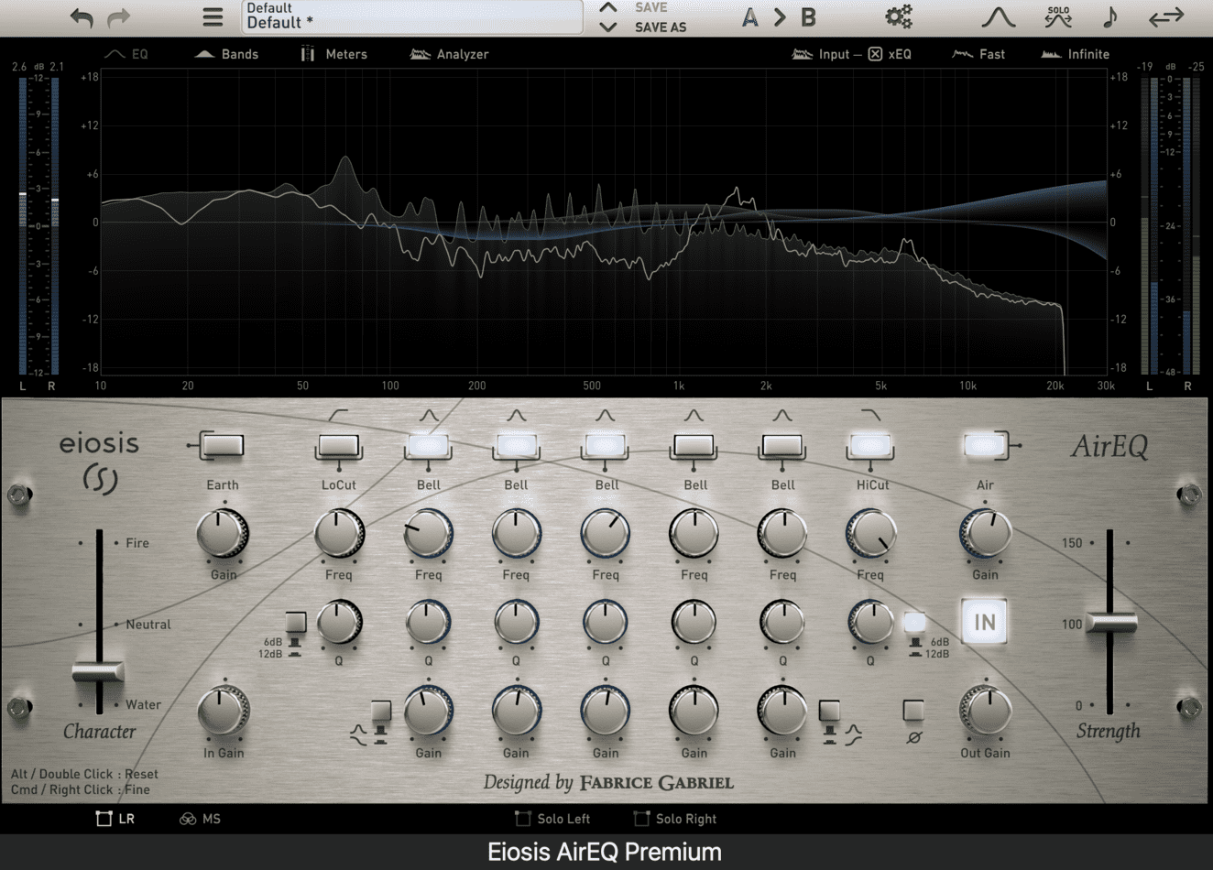Click the Earth Gain knob
This screenshot has width=1213, height=870.
(x=223, y=534)
